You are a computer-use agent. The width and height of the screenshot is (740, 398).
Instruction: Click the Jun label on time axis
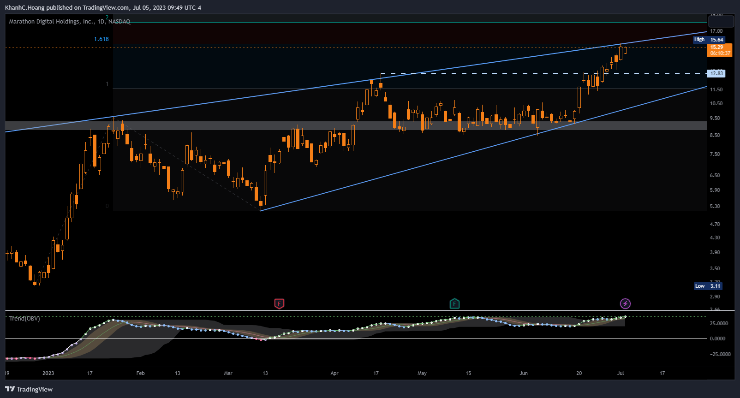click(x=524, y=373)
